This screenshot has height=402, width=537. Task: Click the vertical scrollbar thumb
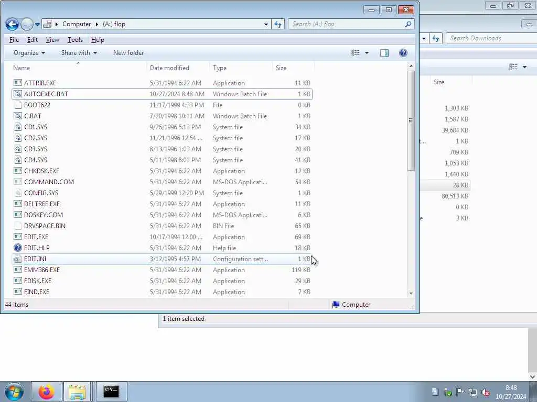point(411,120)
